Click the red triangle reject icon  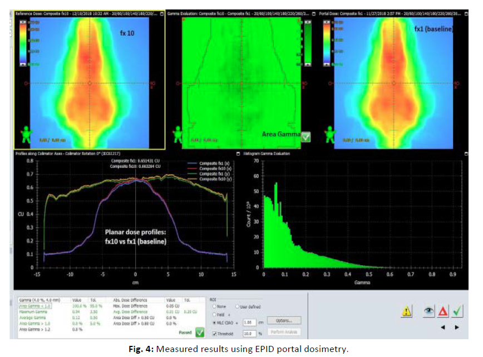pyautogui.click(x=443, y=313)
